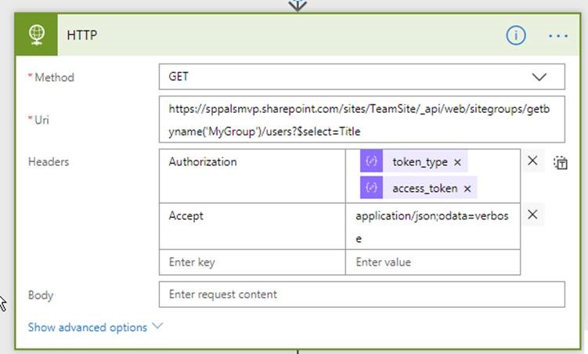Click the HTTP globe connector icon

click(x=36, y=35)
